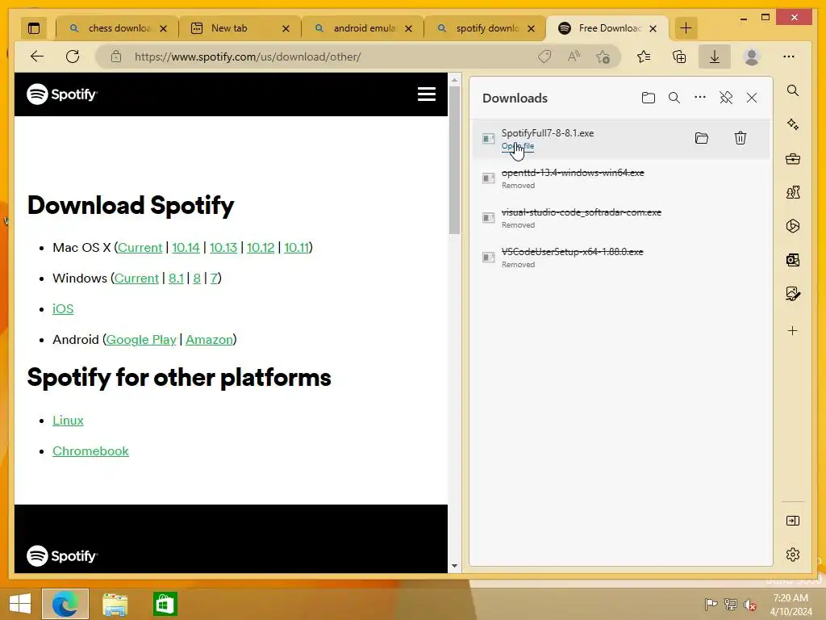Open downloads folder from Downloads panel

click(649, 98)
